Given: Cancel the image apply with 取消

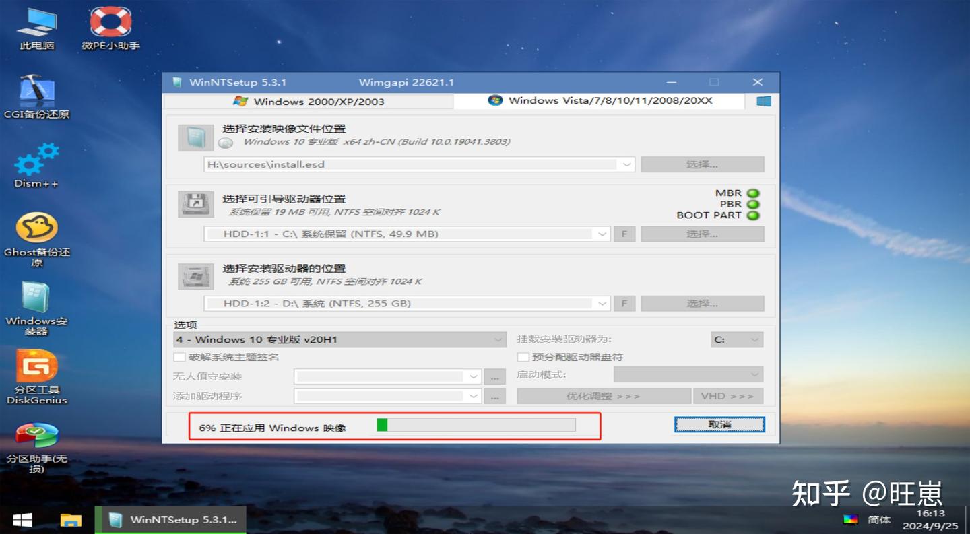Looking at the screenshot, I should [x=718, y=424].
